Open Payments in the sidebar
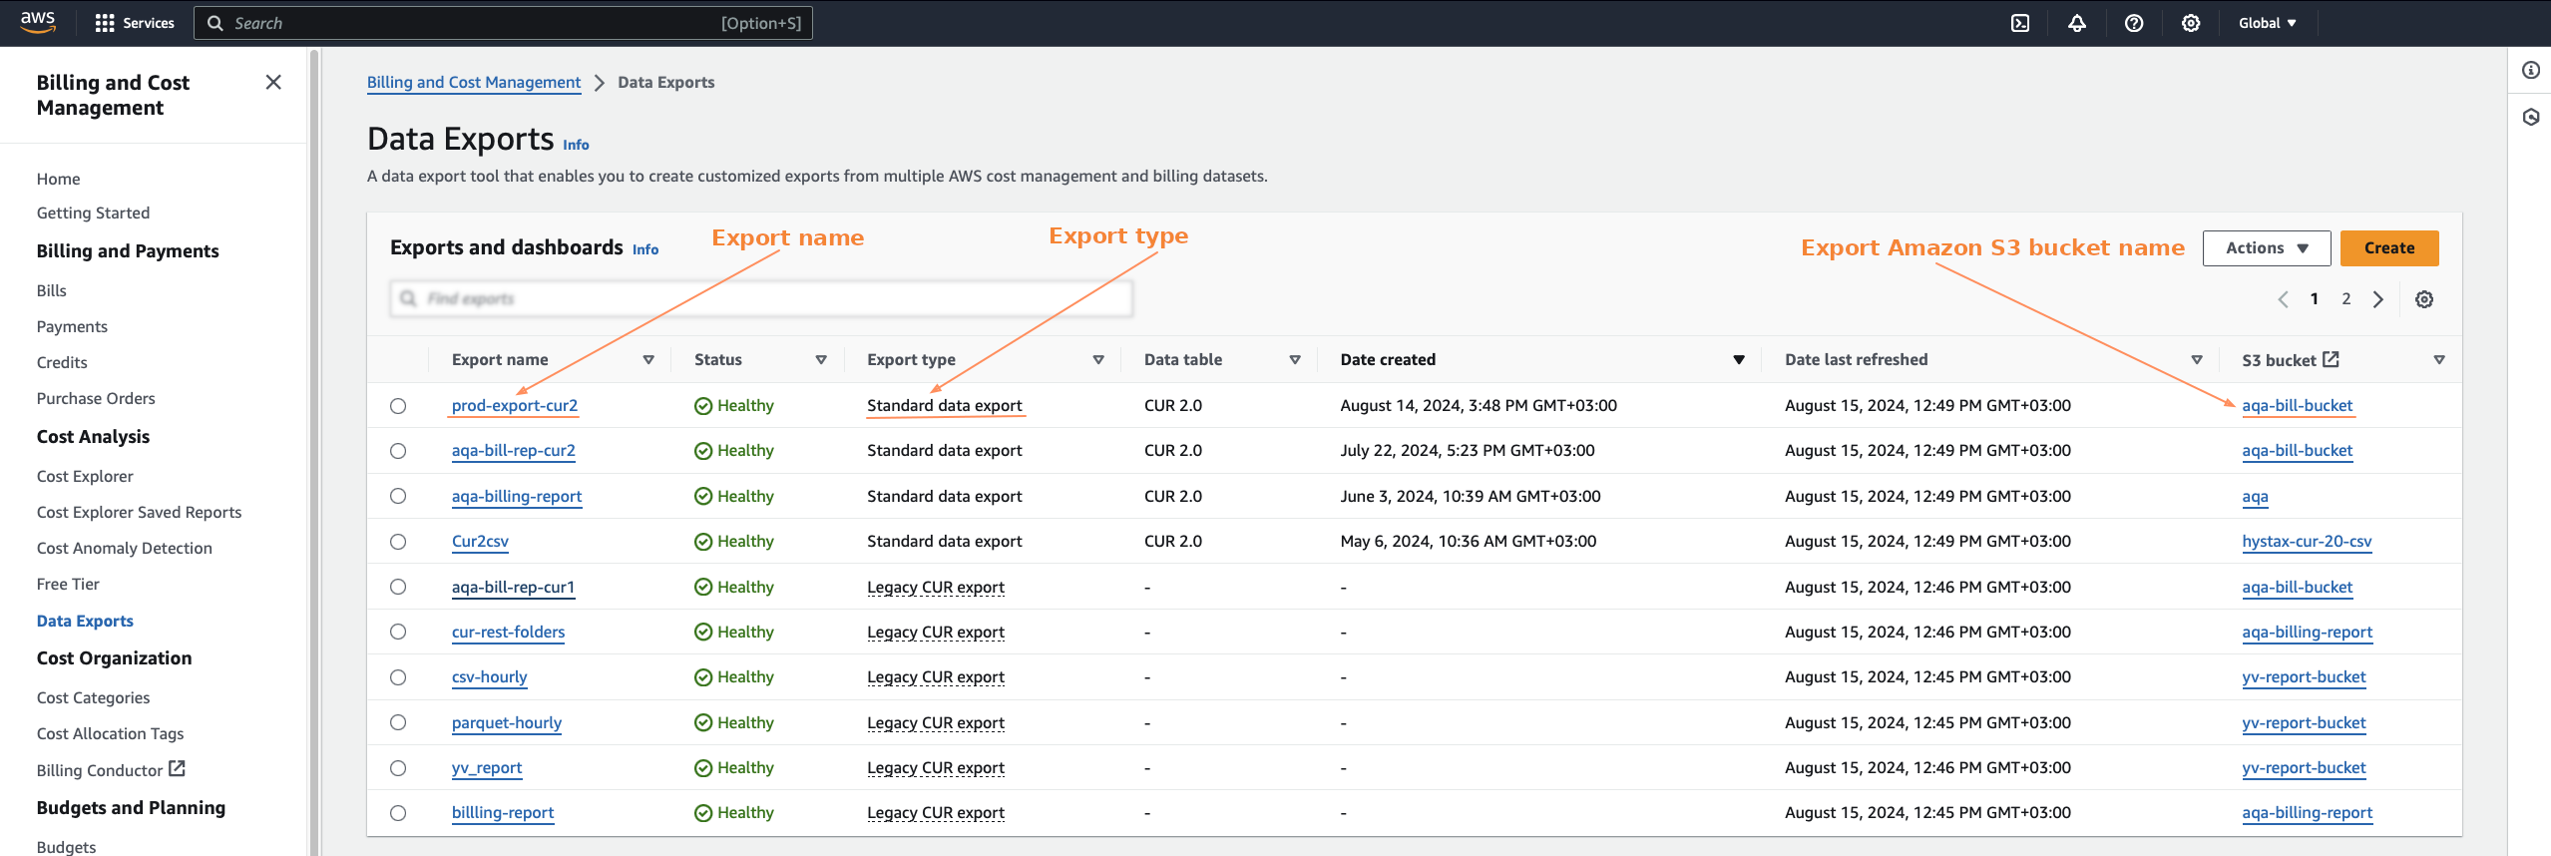The height and width of the screenshot is (856, 2551). pyautogui.click(x=72, y=326)
